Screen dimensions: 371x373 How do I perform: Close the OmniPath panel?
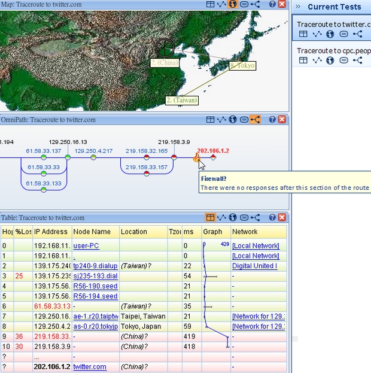tap(282, 119)
